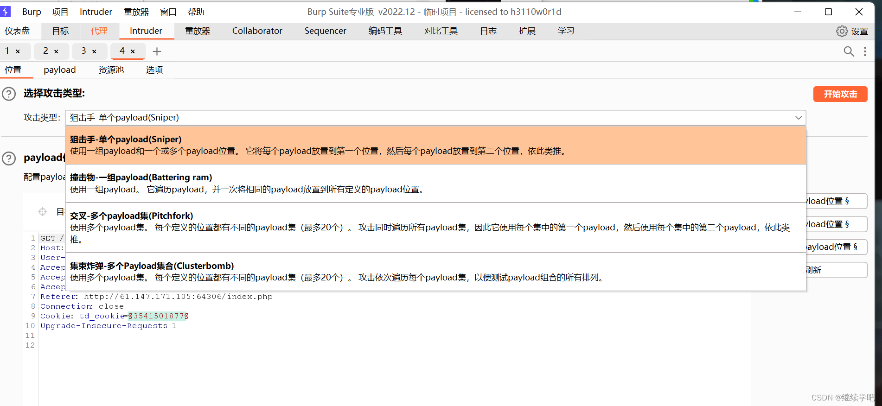Open the 窗口 menu
The height and width of the screenshot is (406, 882).
click(168, 12)
